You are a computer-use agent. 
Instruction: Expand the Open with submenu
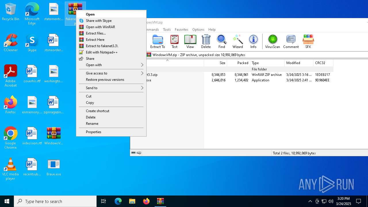[111, 65]
